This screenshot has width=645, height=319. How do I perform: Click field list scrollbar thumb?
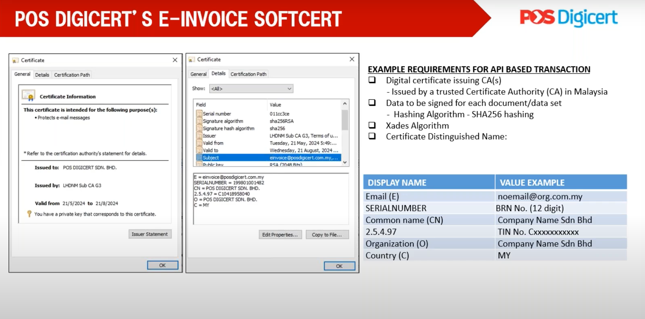(345, 120)
